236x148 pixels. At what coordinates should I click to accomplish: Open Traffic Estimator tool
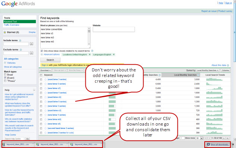coord(12,25)
